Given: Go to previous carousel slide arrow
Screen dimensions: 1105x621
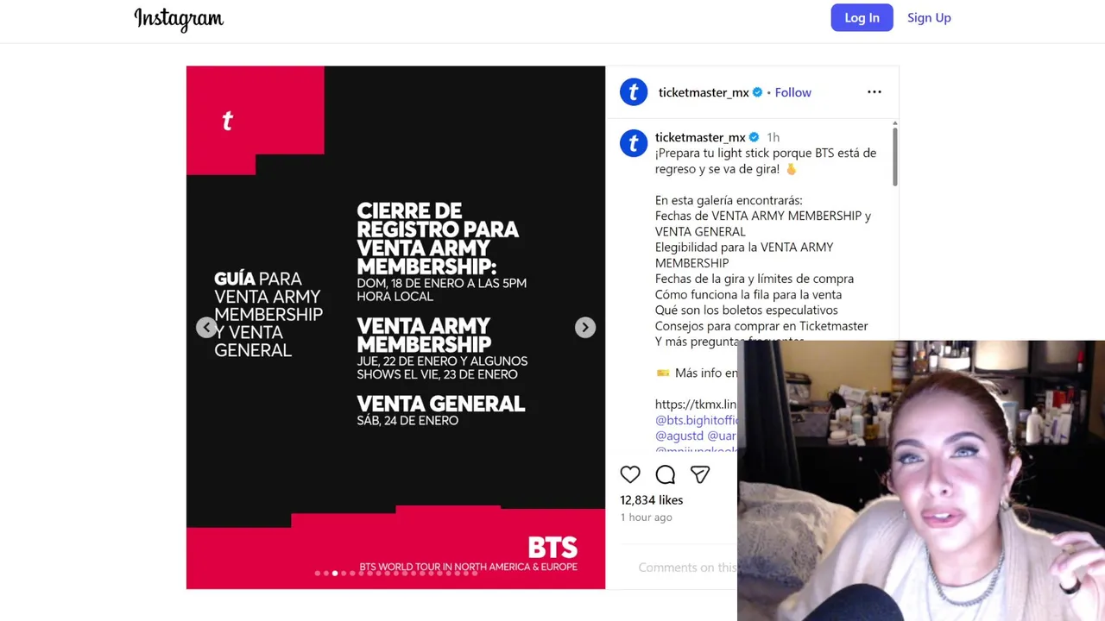Looking at the screenshot, I should pyautogui.click(x=205, y=327).
